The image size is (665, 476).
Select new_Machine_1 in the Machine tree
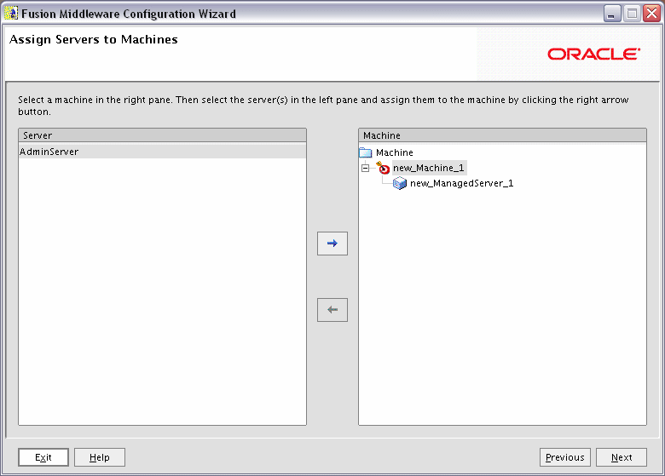click(x=429, y=168)
